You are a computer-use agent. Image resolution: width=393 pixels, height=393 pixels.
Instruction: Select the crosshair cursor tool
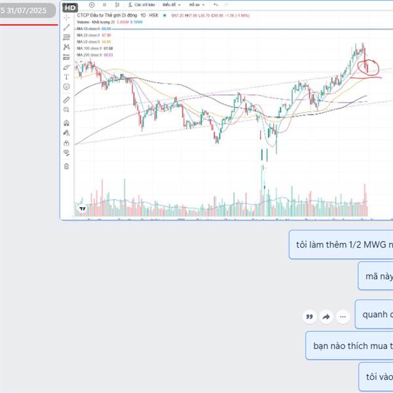(x=66, y=18)
